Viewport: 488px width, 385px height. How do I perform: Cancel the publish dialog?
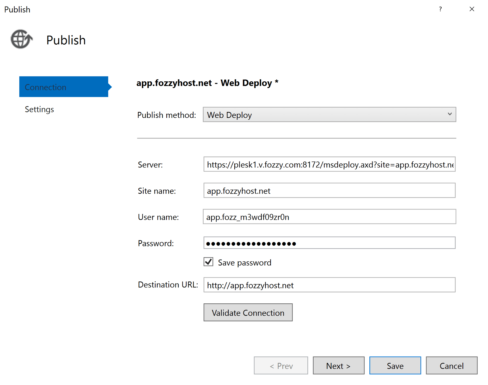(x=452, y=365)
